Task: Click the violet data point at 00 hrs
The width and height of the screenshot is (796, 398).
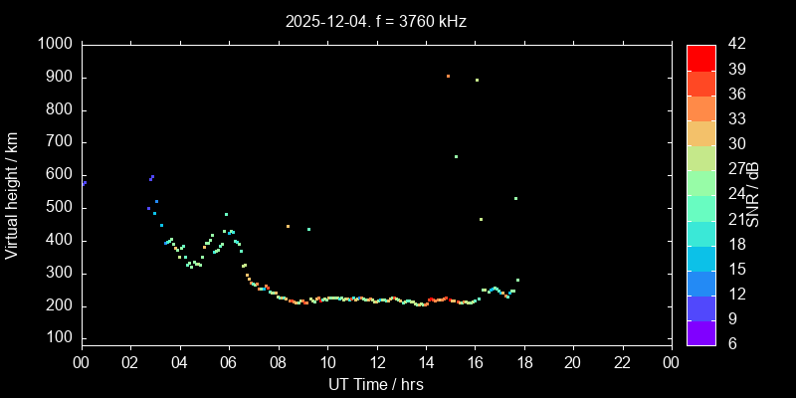Action: click(x=84, y=183)
